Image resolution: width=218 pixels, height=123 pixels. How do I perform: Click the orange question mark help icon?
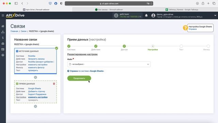tap(185, 28)
